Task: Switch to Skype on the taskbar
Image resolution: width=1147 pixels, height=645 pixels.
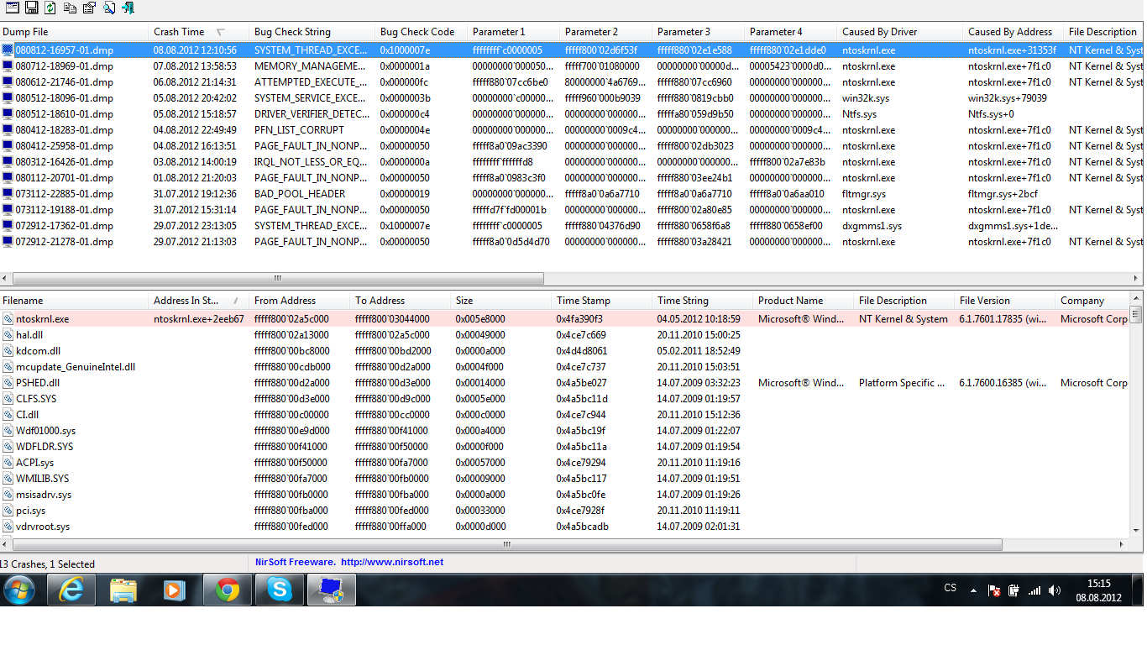Action: (280, 590)
